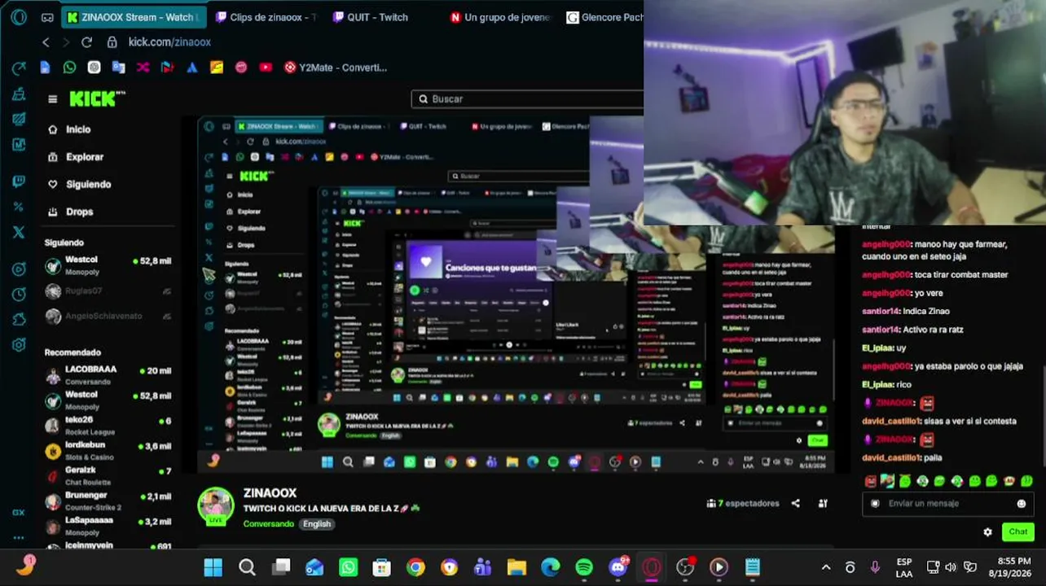1046x586 pixels.
Task: Click the volume speaker tray icon
Action: coord(951,567)
